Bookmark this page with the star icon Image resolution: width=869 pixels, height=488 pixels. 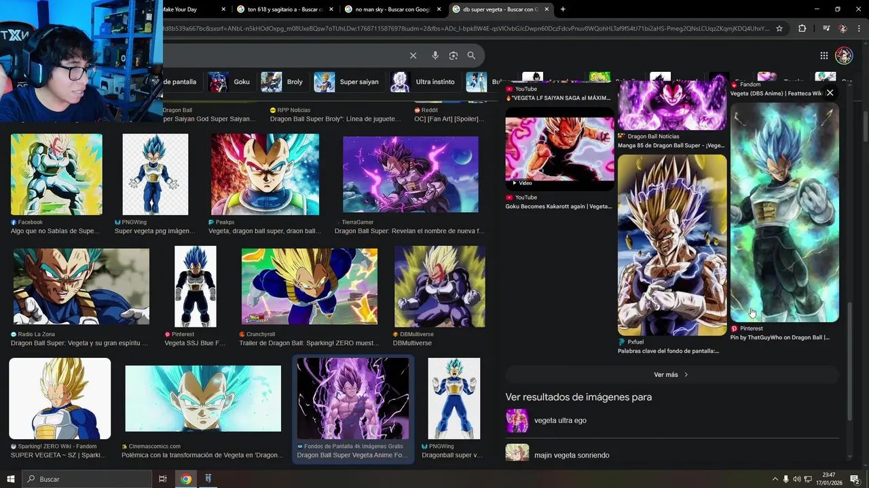779,28
